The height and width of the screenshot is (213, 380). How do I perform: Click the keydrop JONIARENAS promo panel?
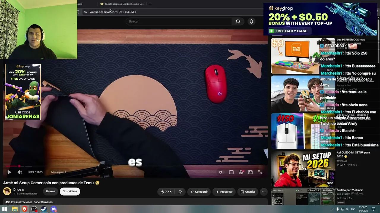tap(23, 92)
